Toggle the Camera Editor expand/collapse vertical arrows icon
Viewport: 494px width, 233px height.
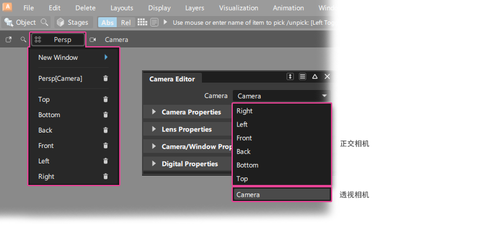[290, 76]
